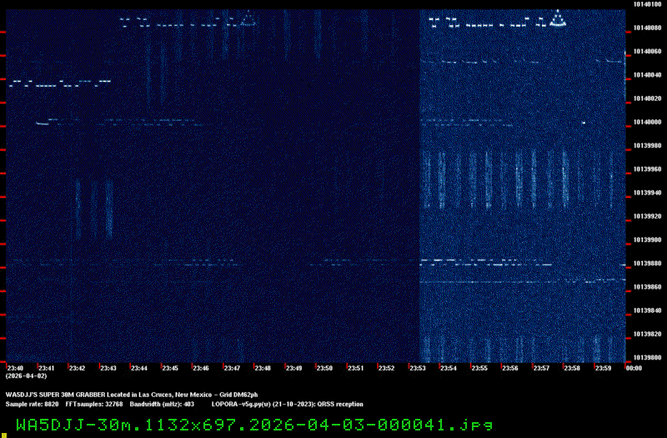Click the 23:55 time label
The width and height of the screenshot is (667, 438).
click(x=479, y=368)
